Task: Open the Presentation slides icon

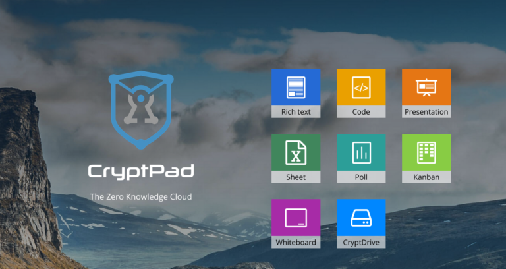Action: point(426,87)
